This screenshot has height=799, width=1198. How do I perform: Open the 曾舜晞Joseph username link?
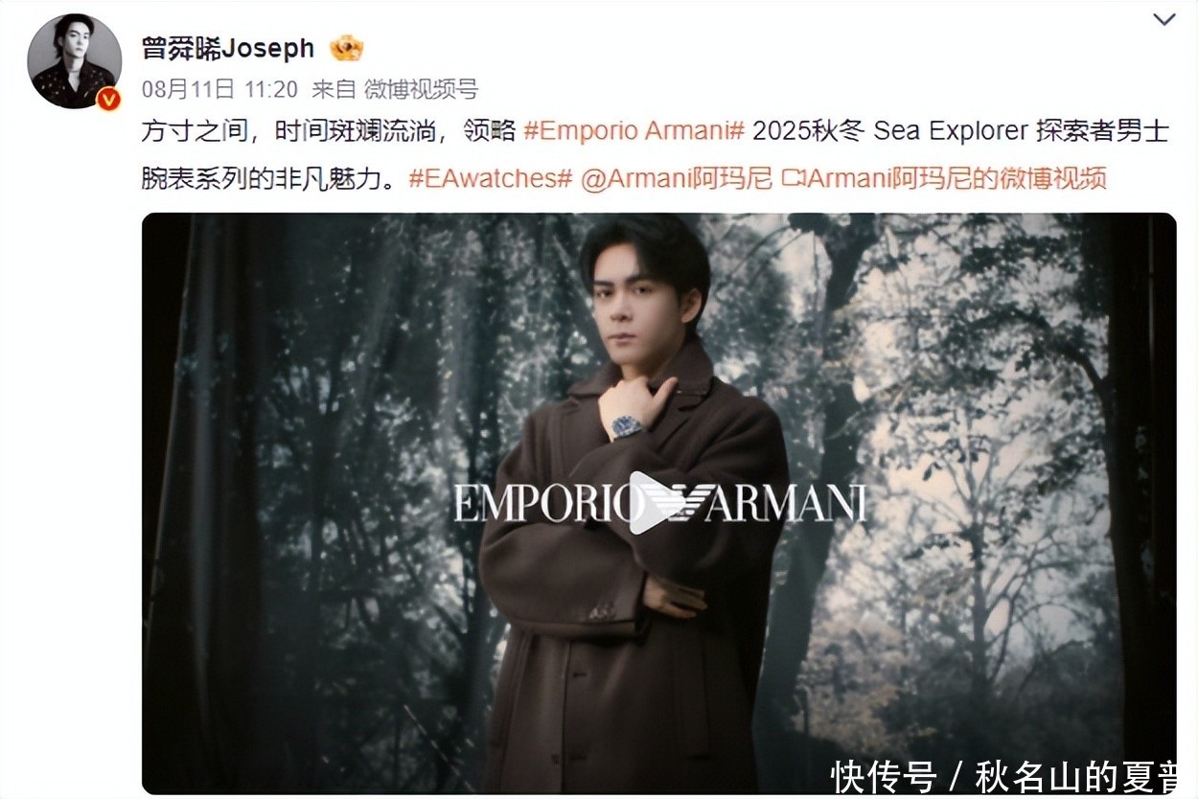228,48
